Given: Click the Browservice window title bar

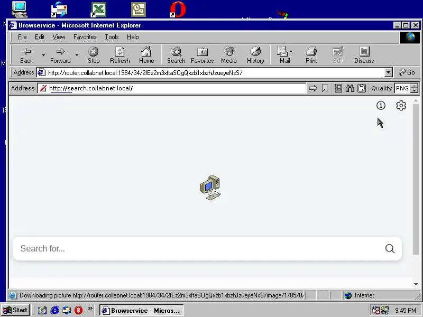Looking at the screenshot, I should coord(200,25).
